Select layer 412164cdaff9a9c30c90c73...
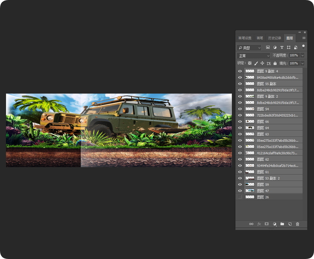This screenshot has height=259, width=314. [x=277, y=153]
